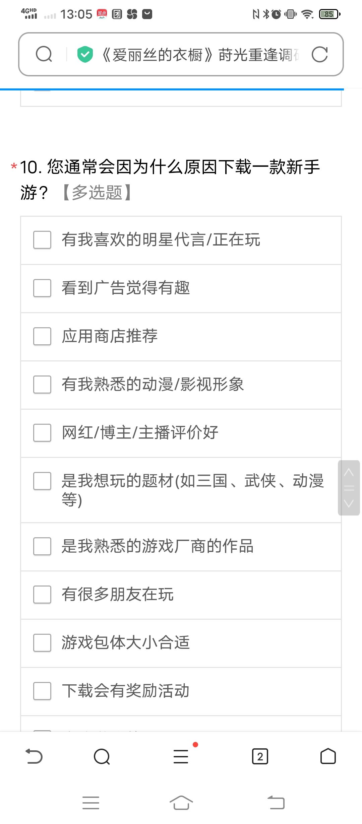Jump down with floating scroll-down chevron
This screenshot has width=362, height=824.
[349, 503]
